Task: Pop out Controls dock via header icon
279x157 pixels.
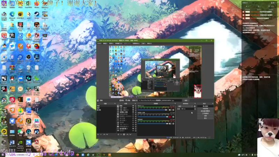Action: tap(213, 104)
